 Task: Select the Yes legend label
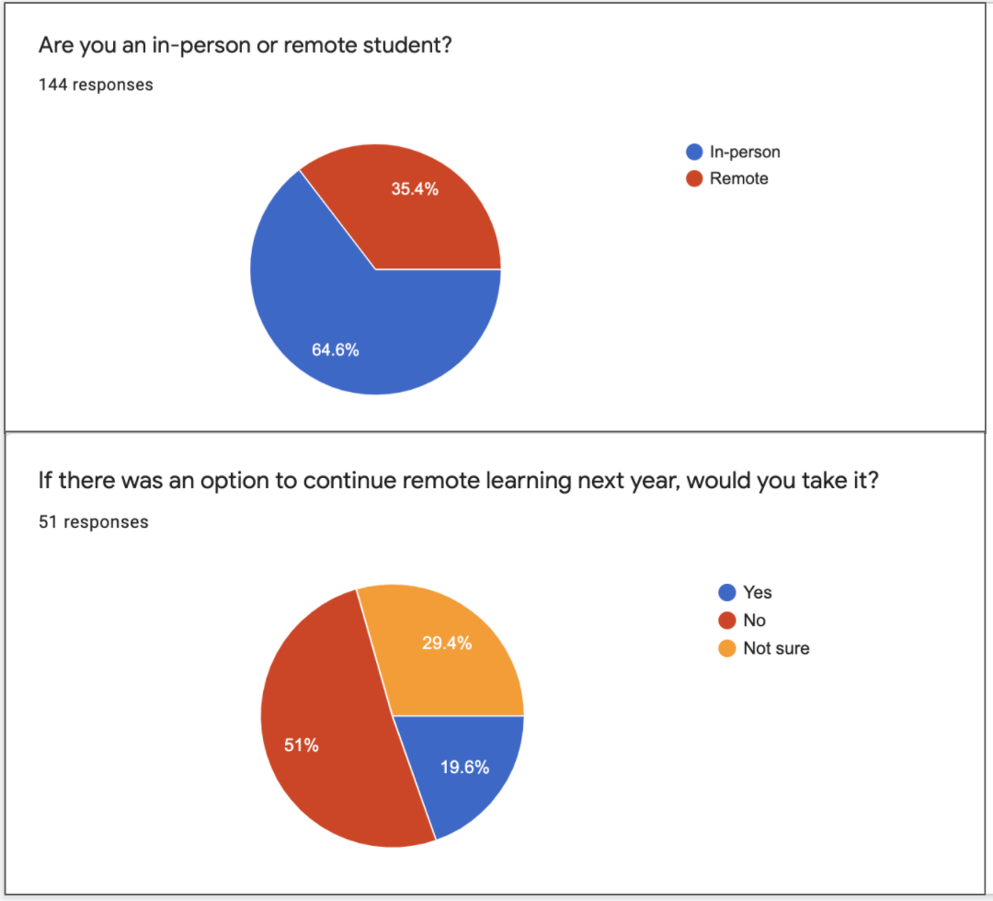tap(758, 593)
